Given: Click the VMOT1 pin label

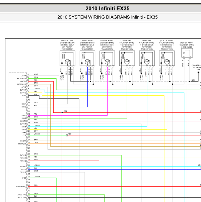Looking at the screenshot, I should click(x=23, y=81).
